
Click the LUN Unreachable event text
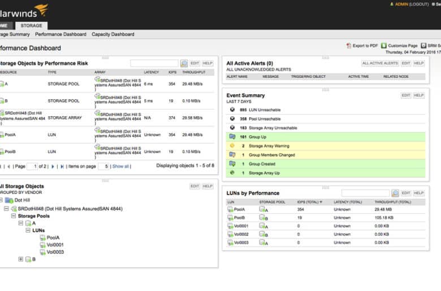coord(265,110)
